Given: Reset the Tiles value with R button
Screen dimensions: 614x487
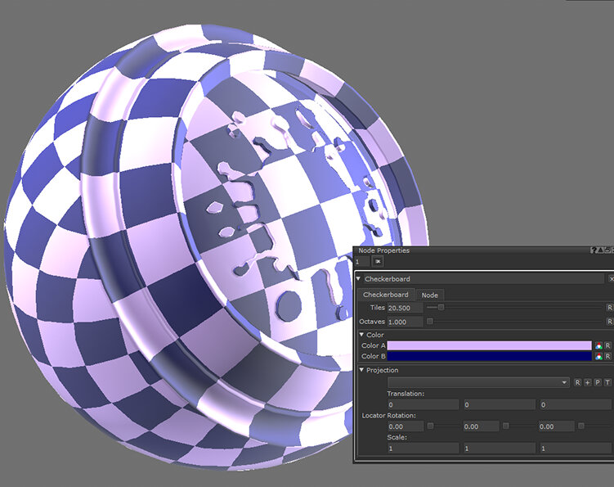Looking at the screenshot, I should coord(608,308).
